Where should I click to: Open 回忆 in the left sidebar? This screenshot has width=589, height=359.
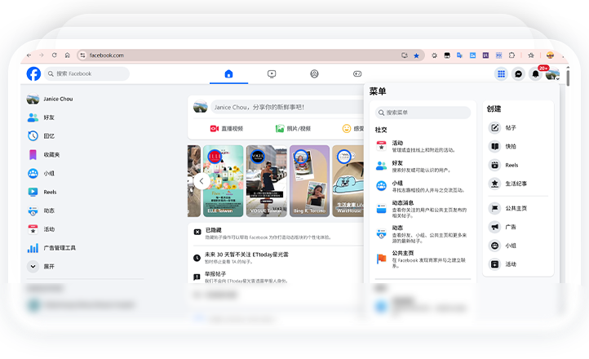coord(49,135)
